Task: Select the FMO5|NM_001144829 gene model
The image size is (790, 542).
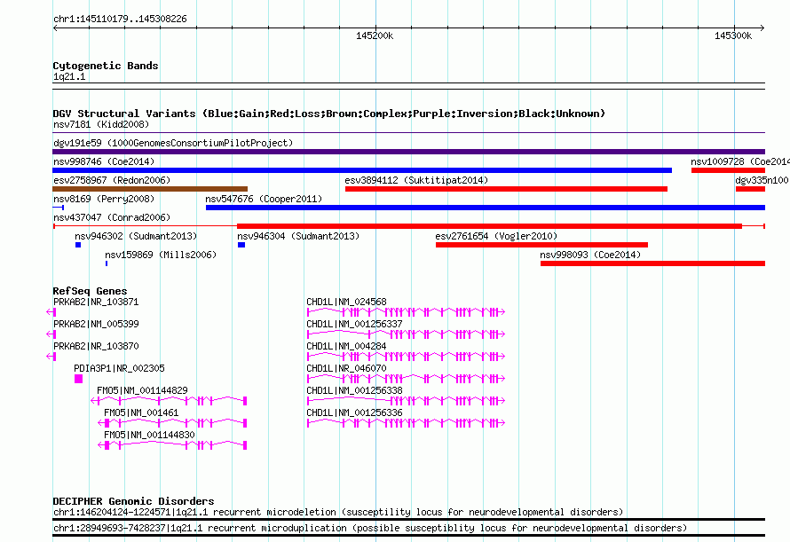Action: pyautogui.click(x=169, y=401)
